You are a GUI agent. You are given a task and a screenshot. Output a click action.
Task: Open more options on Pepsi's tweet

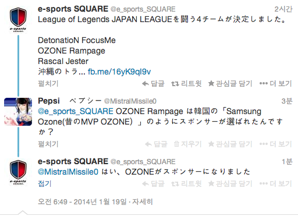pyautogui.click(x=275, y=144)
